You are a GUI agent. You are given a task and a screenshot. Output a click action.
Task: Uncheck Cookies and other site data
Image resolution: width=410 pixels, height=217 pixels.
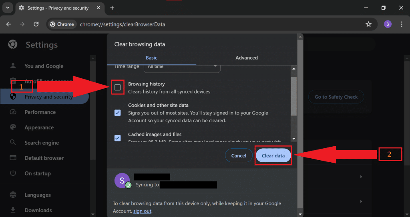118,113
